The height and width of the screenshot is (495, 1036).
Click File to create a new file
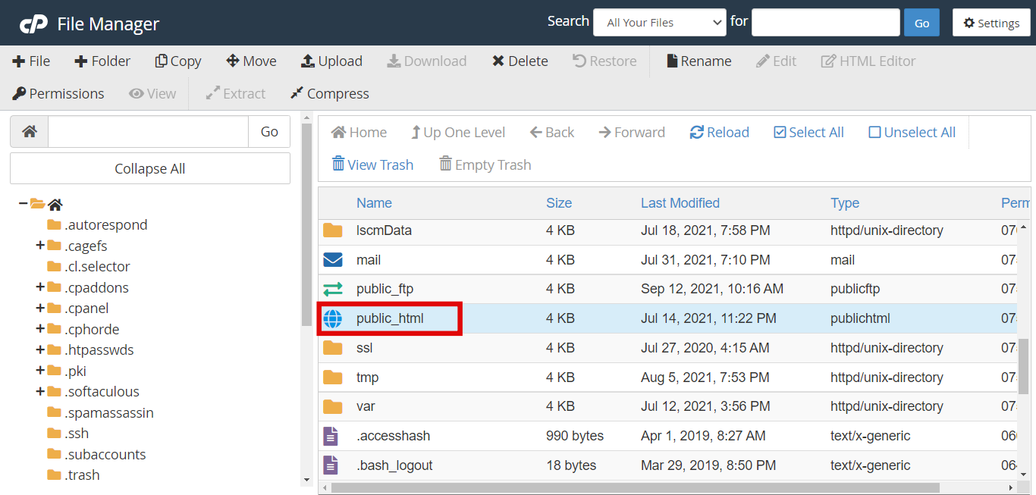[x=31, y=61]
